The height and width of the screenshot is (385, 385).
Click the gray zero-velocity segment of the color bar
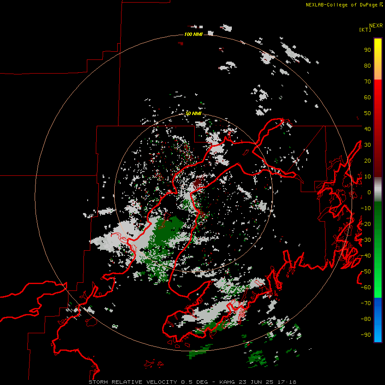pos(378,189)
